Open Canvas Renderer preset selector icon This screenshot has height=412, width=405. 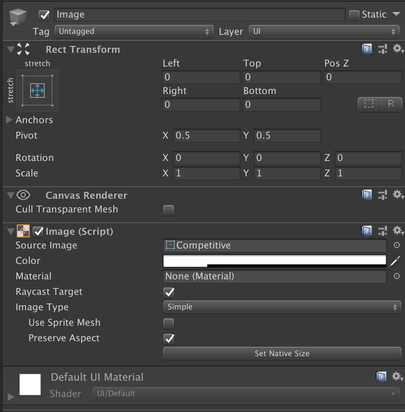[x=382, y=195]
